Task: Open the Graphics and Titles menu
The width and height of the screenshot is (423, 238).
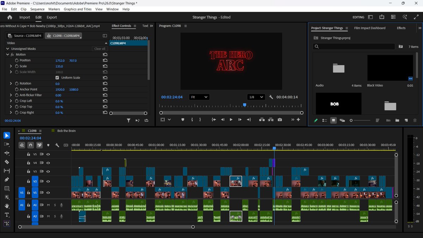Action: click(78, 9)
